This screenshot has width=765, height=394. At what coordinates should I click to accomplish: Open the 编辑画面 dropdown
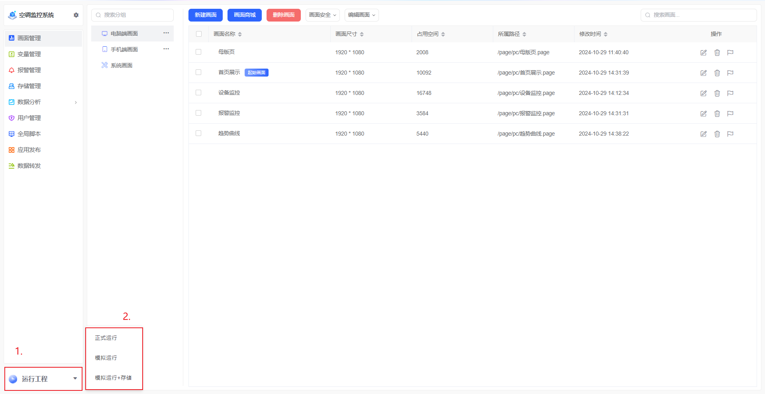[361, 15]
